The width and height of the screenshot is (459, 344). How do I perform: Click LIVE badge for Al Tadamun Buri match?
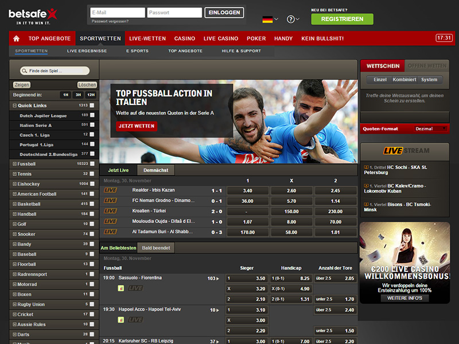tap(110, 232)
